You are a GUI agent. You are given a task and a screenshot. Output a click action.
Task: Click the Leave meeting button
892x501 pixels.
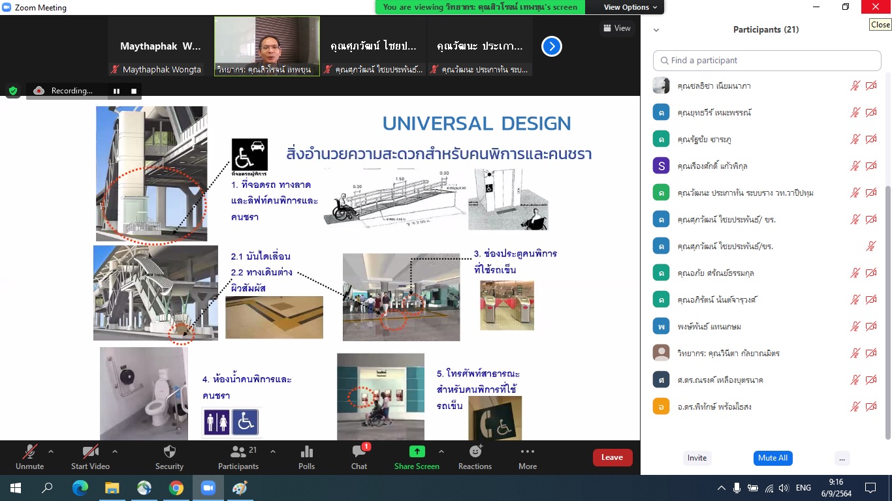[612, 457]
